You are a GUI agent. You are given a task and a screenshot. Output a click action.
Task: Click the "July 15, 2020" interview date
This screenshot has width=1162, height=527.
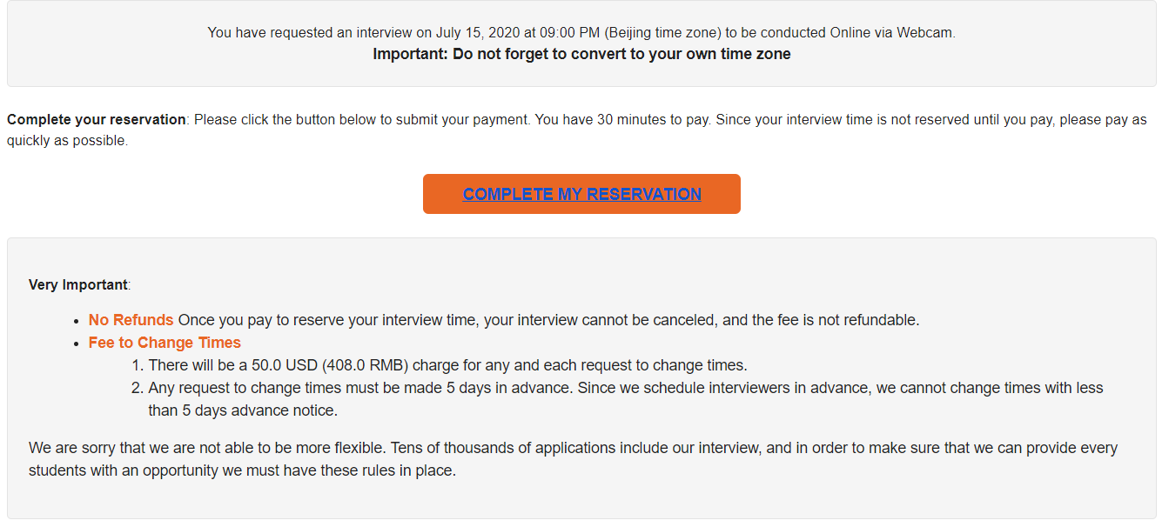point(478,33)
